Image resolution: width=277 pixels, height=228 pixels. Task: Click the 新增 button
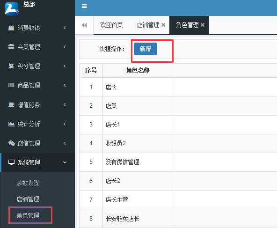[146, 49]
